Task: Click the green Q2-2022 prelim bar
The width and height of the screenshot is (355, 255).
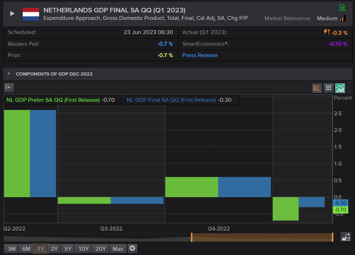Action: [17, 154]
